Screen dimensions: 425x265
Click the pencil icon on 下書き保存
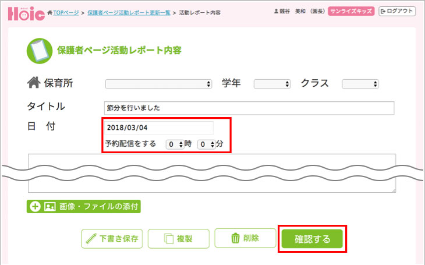[91, 238]
